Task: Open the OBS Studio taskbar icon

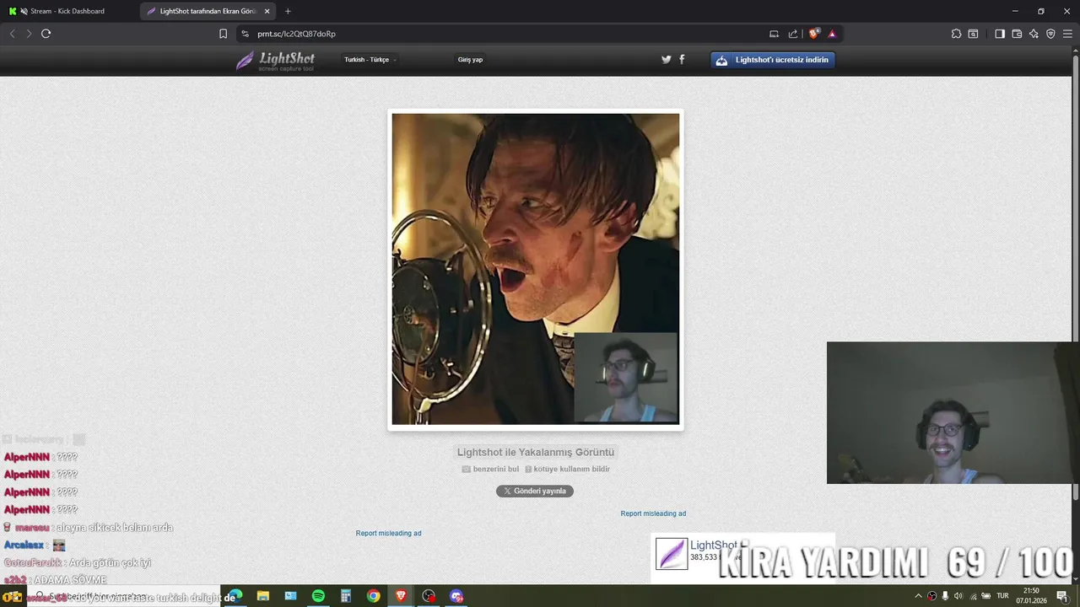Action: point(429,596)
